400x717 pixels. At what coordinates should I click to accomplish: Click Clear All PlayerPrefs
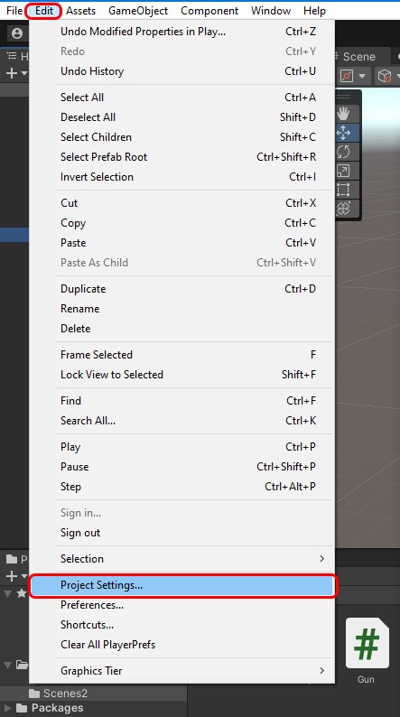[107, 645]
